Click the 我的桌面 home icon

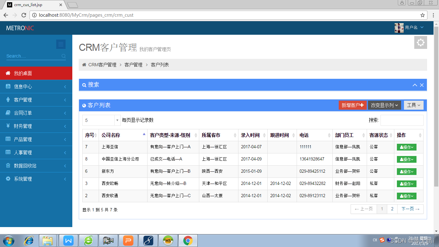[8, 73]
